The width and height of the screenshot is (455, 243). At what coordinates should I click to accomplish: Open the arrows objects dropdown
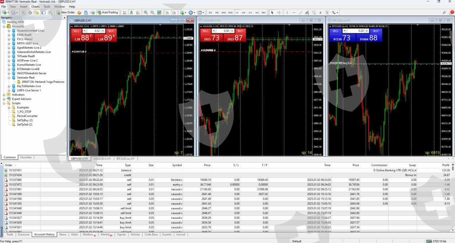335,12
